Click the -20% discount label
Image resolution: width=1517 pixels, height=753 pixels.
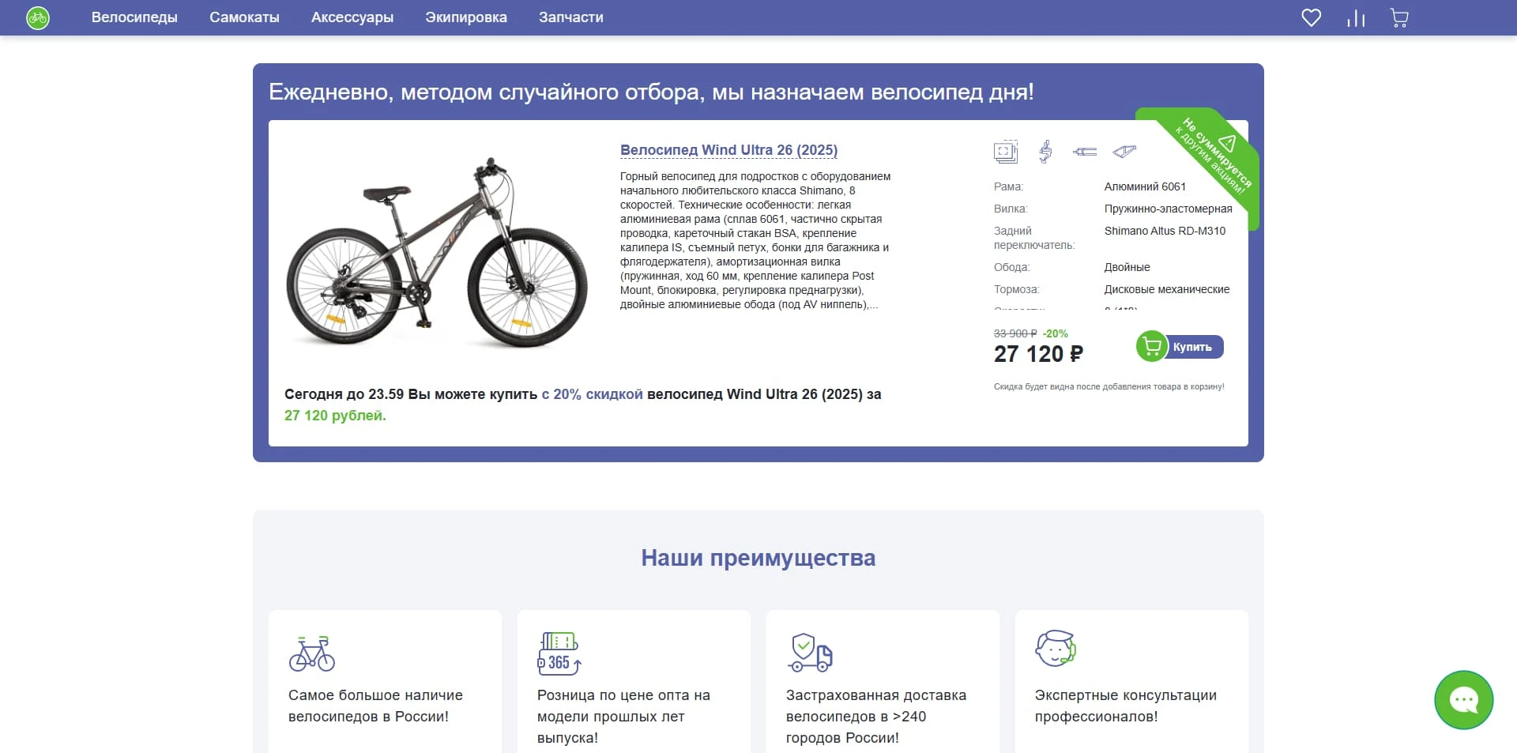(x=1055, y=334)
